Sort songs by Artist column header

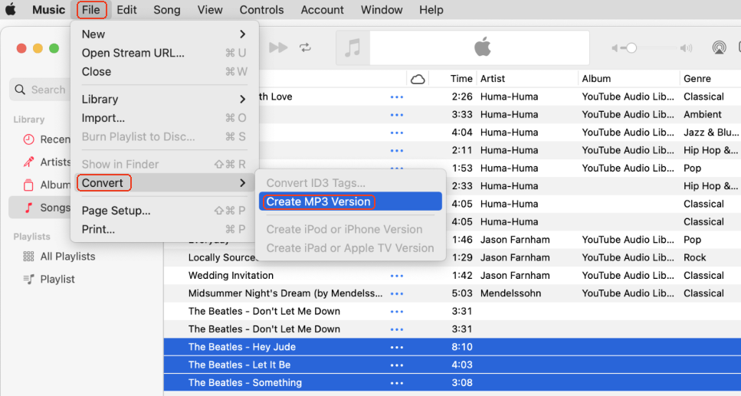493,79
